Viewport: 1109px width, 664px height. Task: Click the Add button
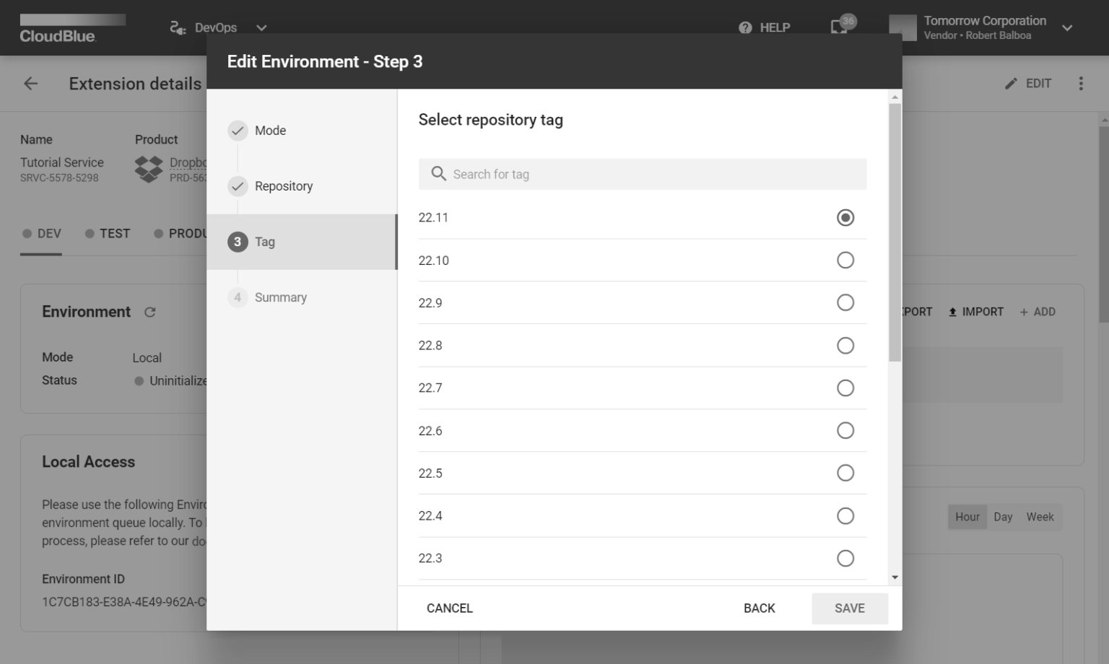(1038, 312)
